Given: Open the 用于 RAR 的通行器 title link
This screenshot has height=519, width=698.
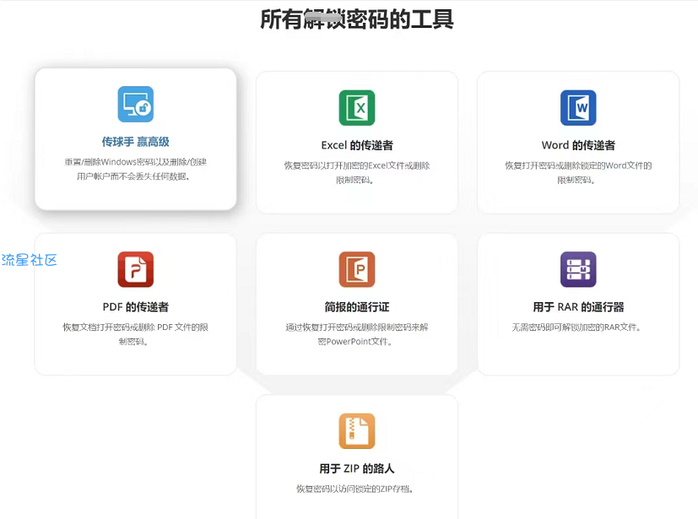Looking at the screenshot, I should point(578,306).
